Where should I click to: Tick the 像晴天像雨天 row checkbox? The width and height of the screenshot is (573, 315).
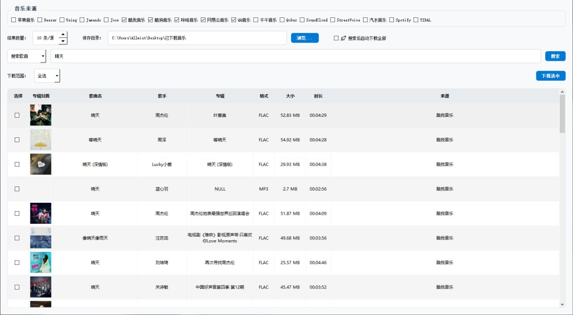click(17, 238)
